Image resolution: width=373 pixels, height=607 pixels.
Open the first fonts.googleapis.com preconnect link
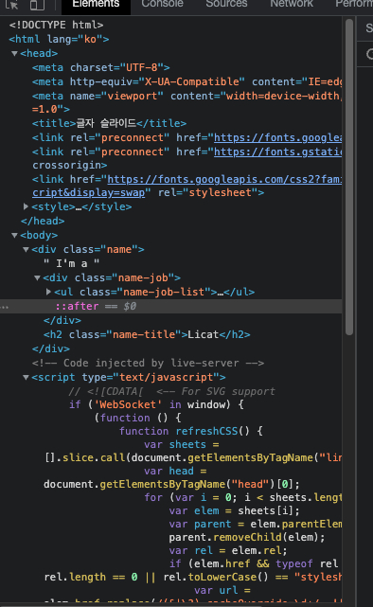277,138
